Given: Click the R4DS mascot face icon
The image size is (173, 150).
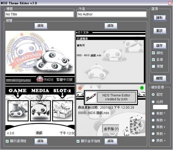Looking at the screenshot, I should click(x=40, y=79).
